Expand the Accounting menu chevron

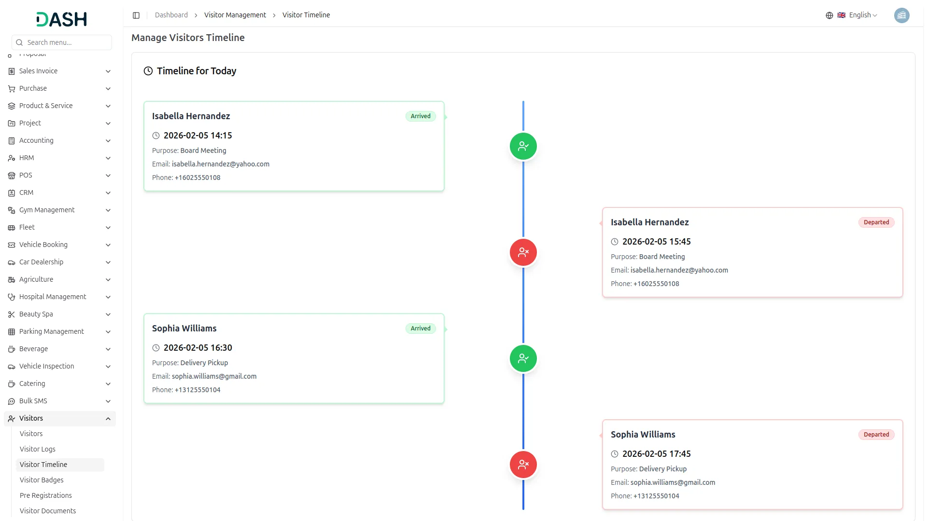108,141
